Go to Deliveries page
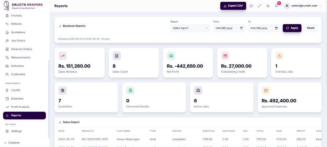Viewport: 327px width, 147px height. click(x=24, y=66)
